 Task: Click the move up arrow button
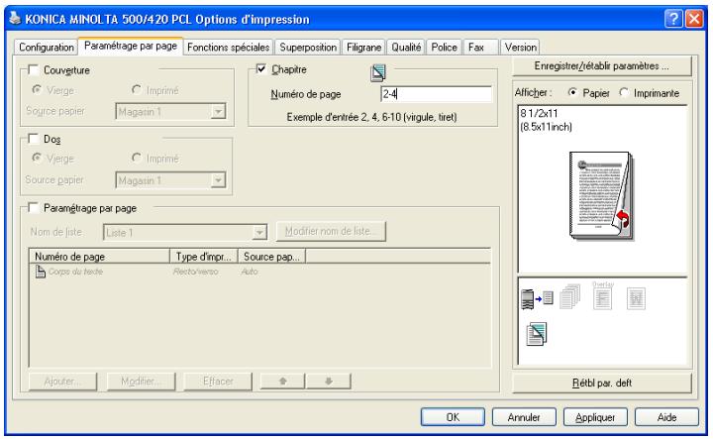tap(282, 382)
